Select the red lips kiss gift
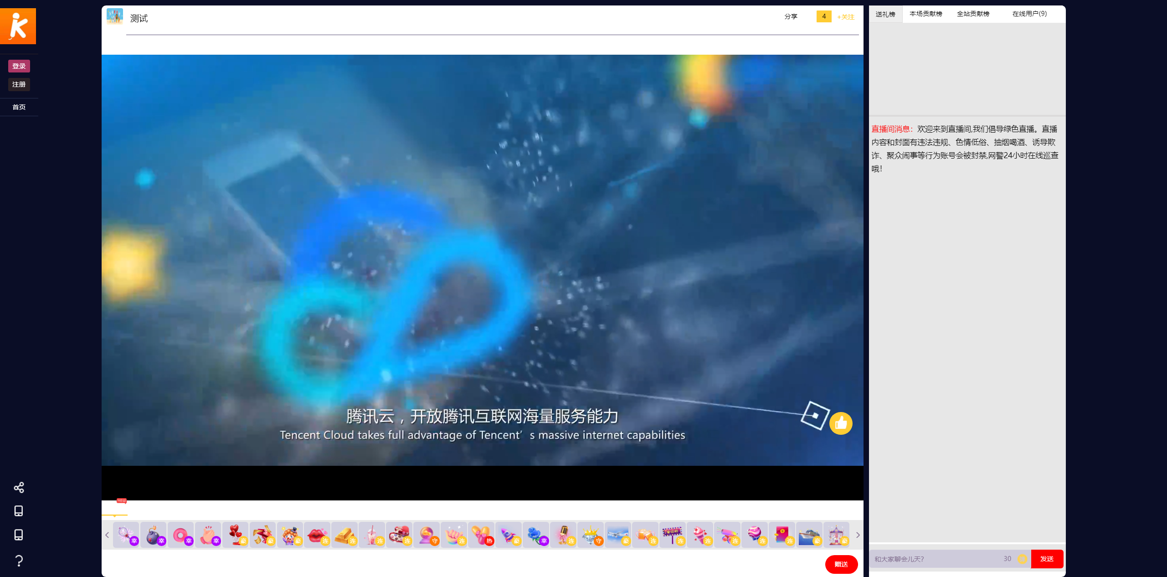Screen dimensions: 1167x577 click(x=317, y=535)
